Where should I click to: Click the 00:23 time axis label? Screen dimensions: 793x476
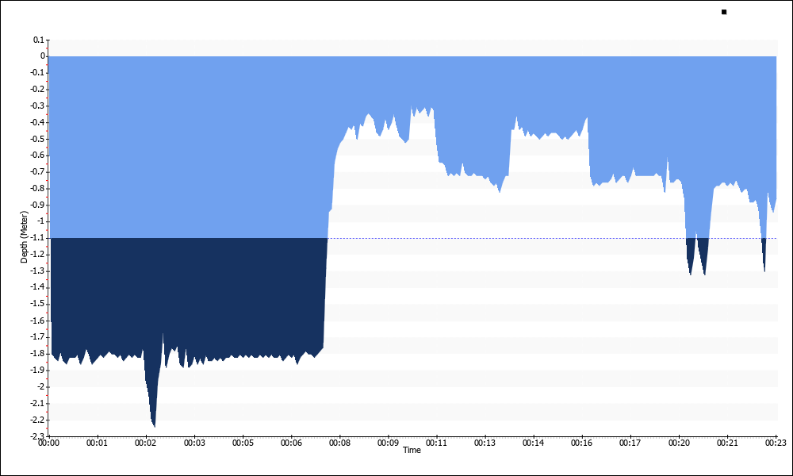(776, 443)
